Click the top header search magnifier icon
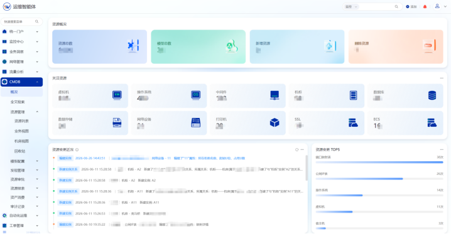This screenshot has height=234, width=451. tap(396, 7)
